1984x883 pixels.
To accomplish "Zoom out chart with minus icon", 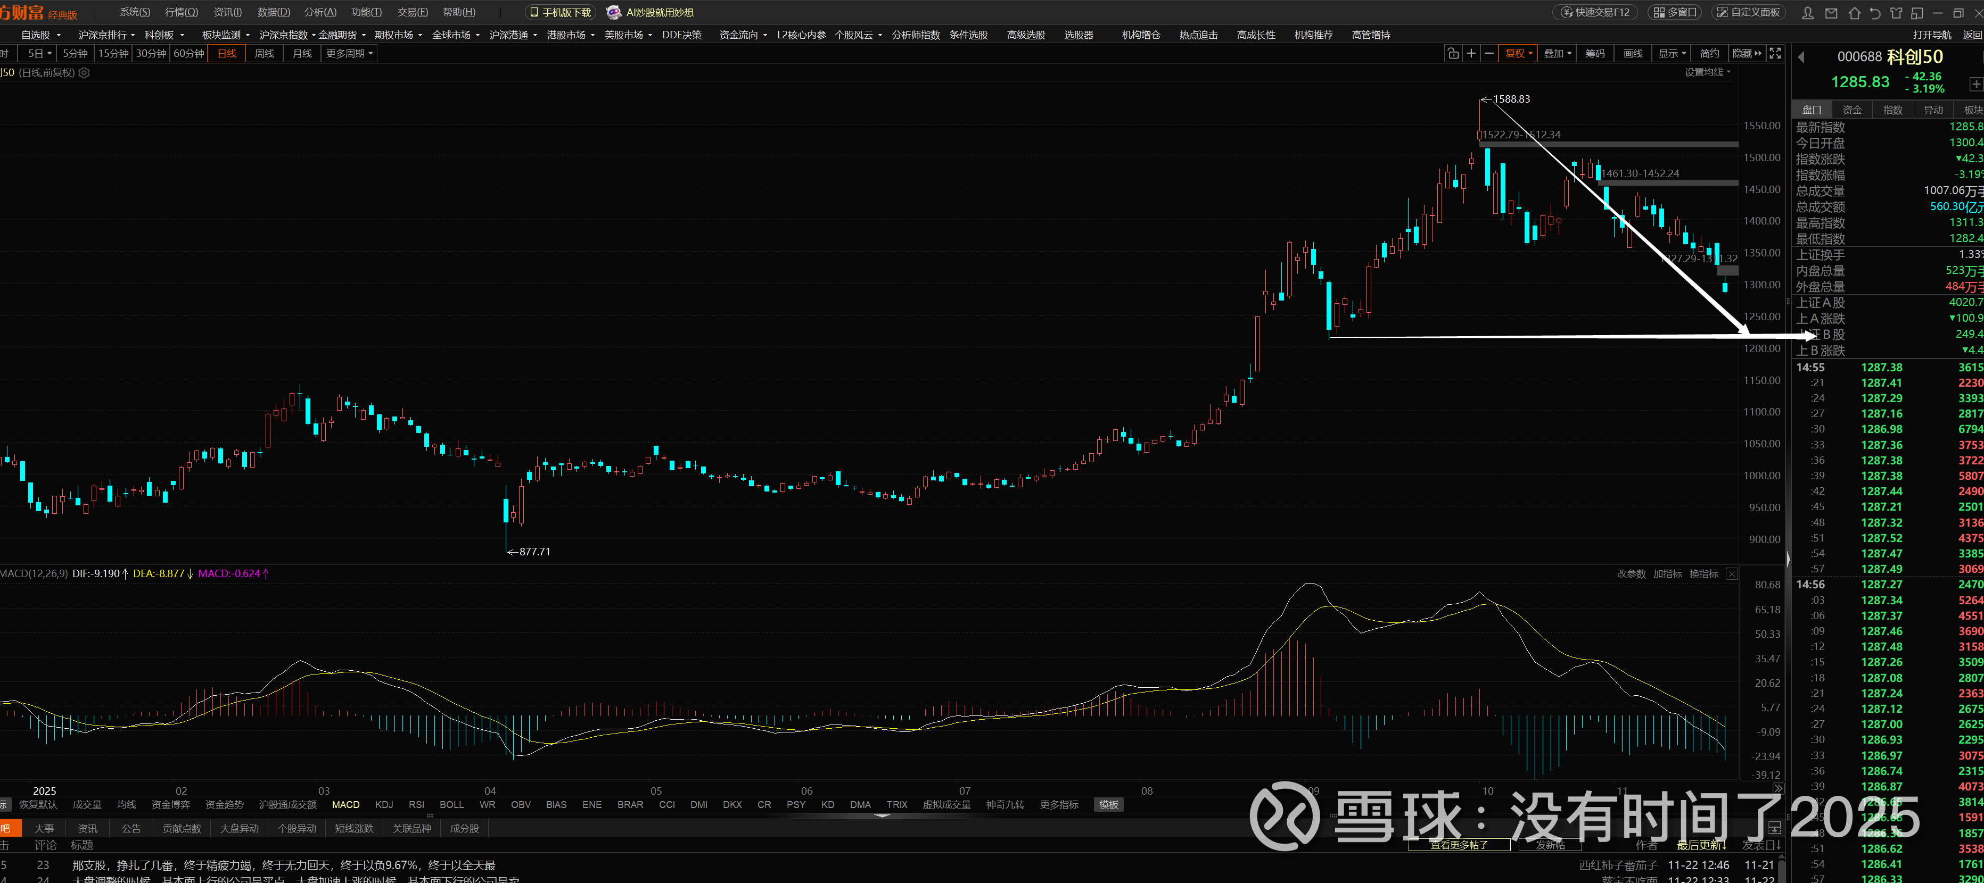I will (1489, 53).
